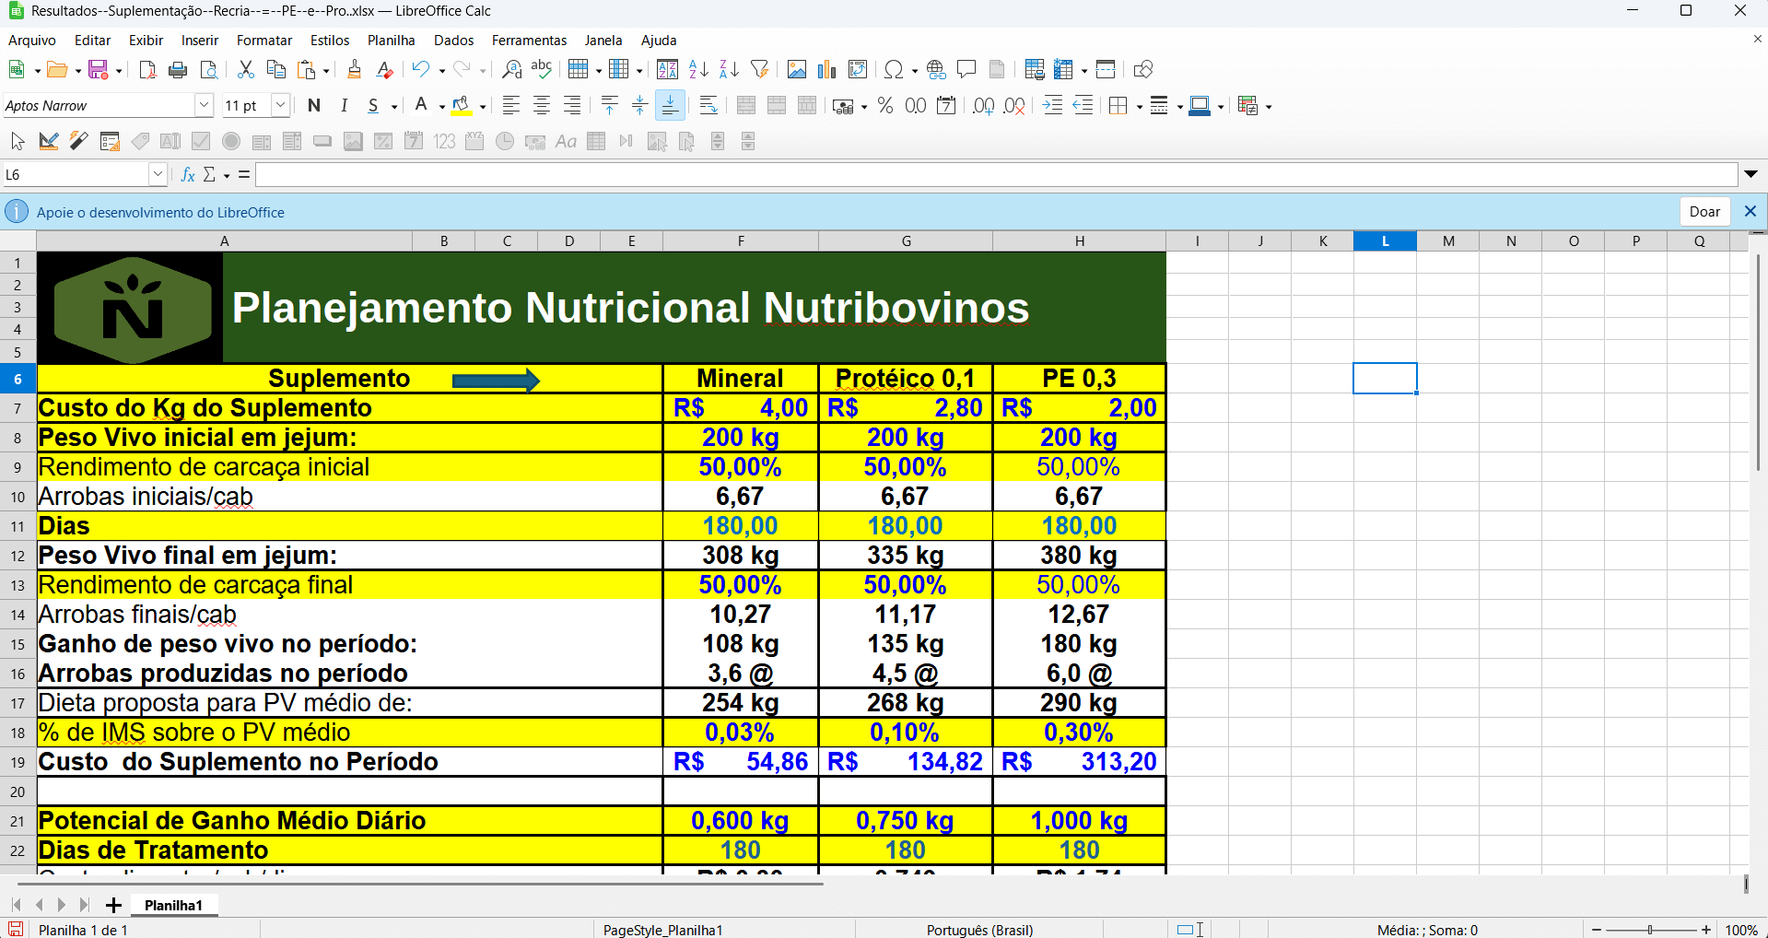Select cell with R$ 313,20
Viewport: 1768px width, 938px height.
coord(1079,762)
